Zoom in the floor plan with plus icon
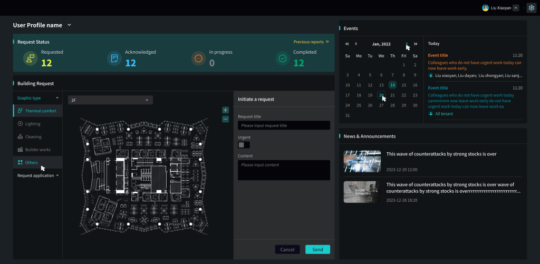This screenshot has height=264, width=540. click(226, 110)
